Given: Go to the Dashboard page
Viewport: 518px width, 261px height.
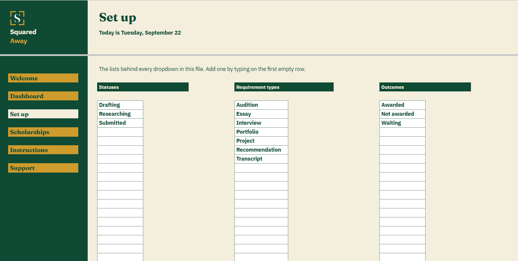Looking at the screenshot, I should pos(43,96).
